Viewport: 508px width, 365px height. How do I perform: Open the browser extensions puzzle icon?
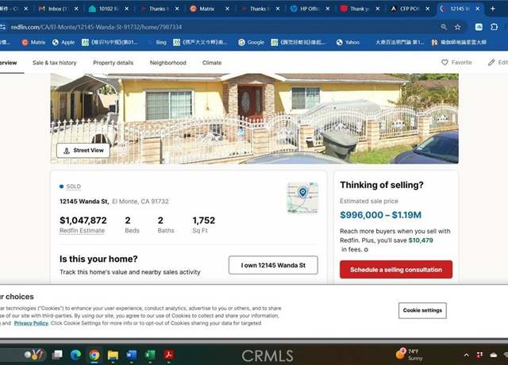pyautogui.click(x=494, y=27)
